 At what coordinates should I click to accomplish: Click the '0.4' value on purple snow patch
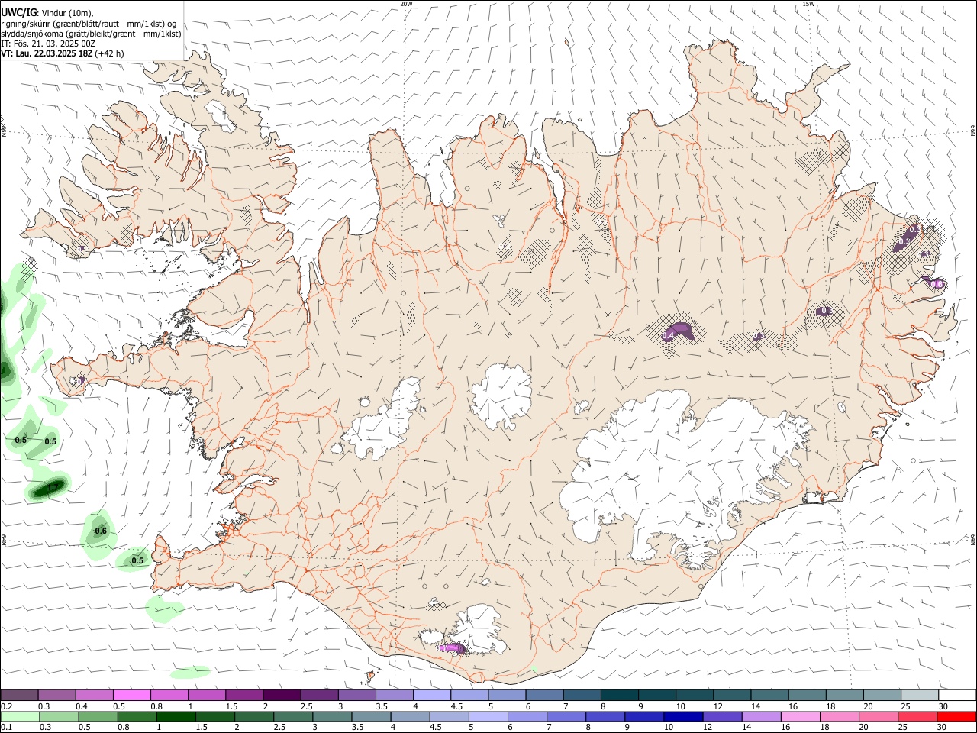(668, 336)
